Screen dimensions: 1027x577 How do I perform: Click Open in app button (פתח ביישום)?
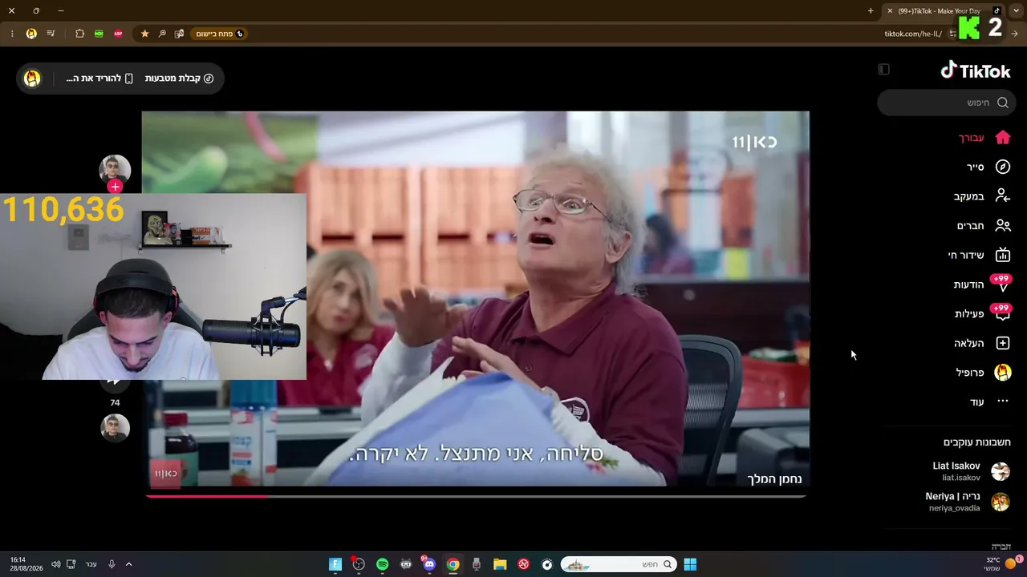point(220,34)
